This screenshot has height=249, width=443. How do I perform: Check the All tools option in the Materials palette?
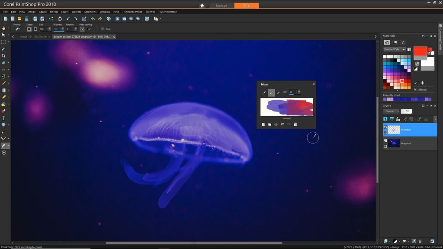click(416, 89)
